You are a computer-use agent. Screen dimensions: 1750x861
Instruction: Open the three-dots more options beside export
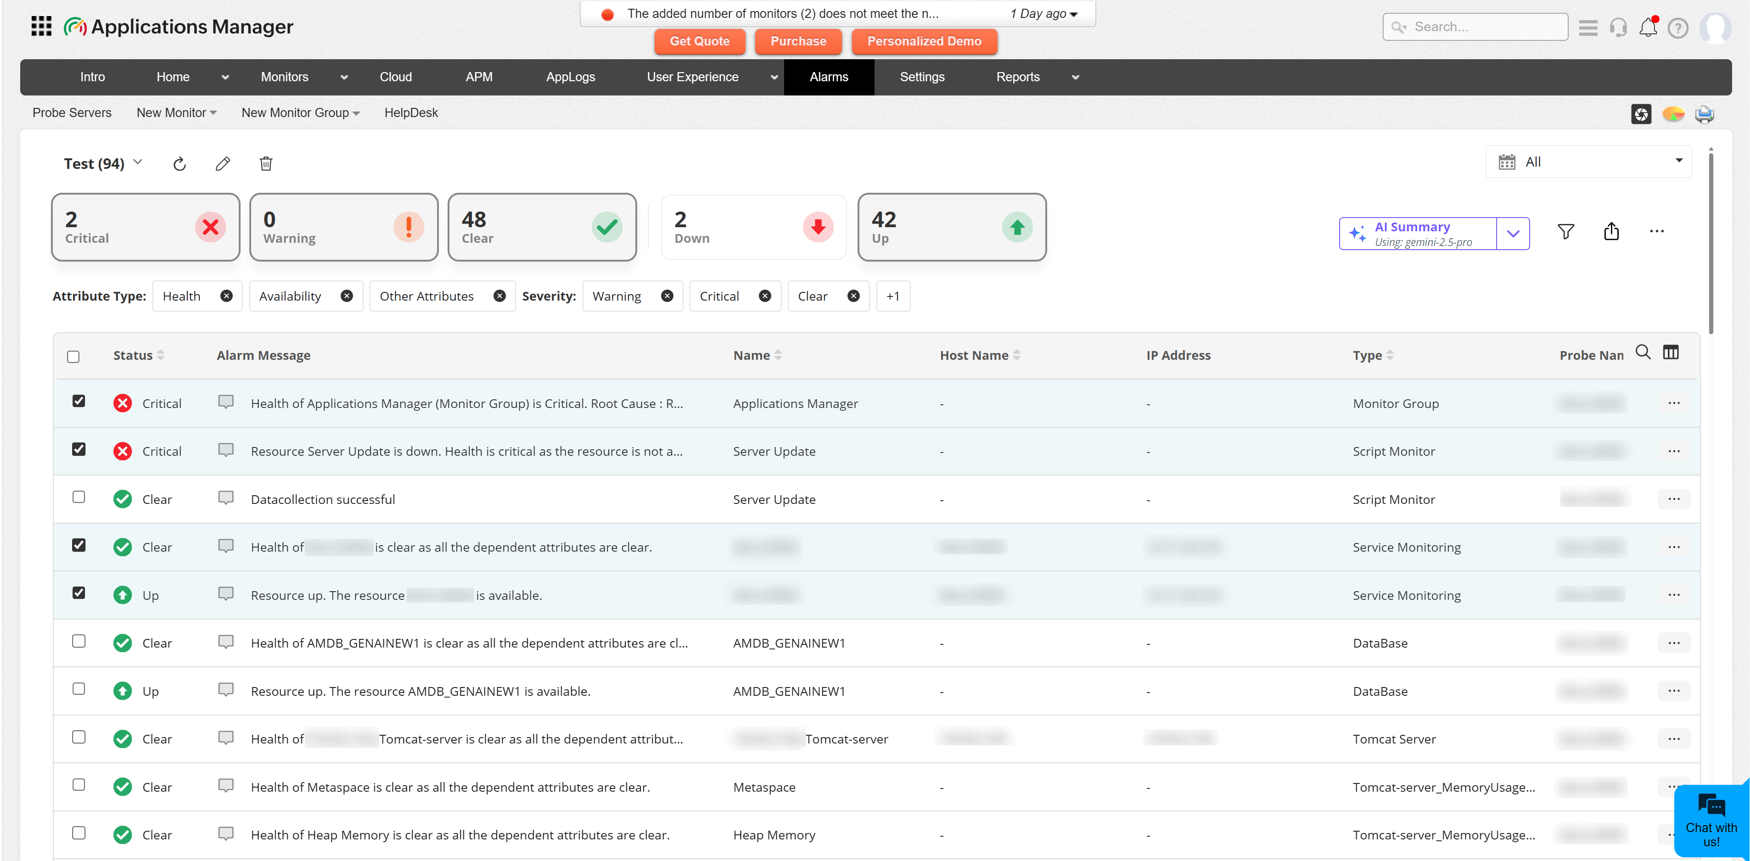click(x=1657, y=232)
